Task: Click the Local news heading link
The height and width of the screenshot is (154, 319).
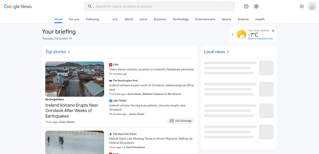Action: click(x=214, y=52)
